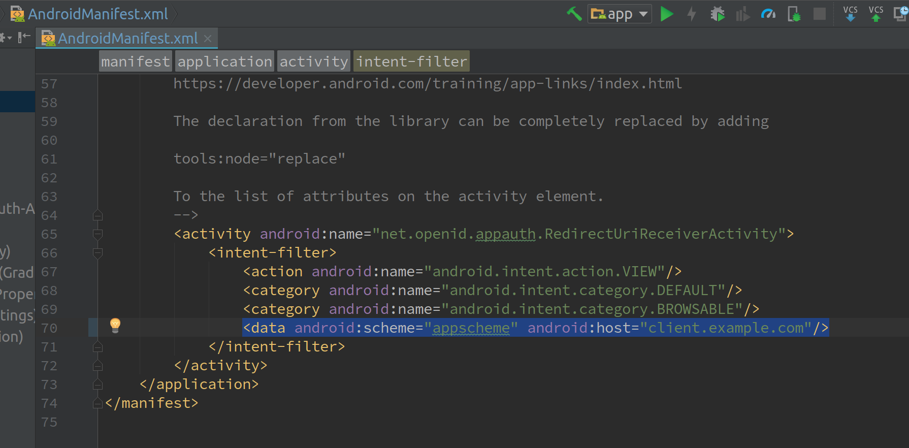Click the application breadcrumb
The height and width of the screenshot is (448, 909).
click(x=224, y=61)
